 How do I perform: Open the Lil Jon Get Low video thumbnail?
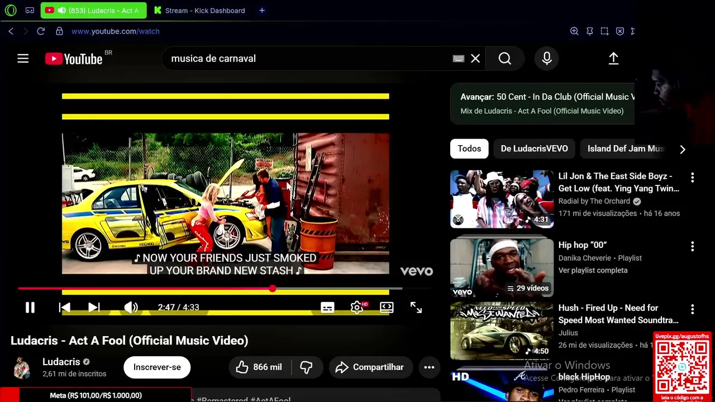point(502,199)
